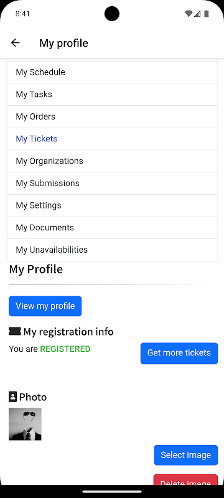Tap the Wi-Fi status icon
The height and width of the screenshot is (498, 224).
(x=189, y=14)
